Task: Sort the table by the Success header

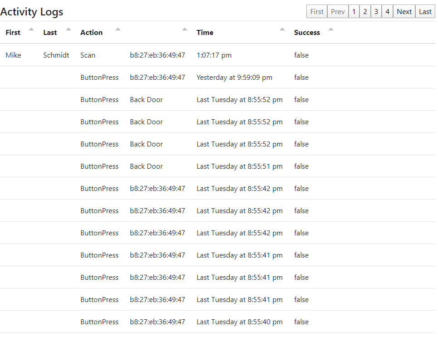Action: pyautogui.click(x=307, y=32)
